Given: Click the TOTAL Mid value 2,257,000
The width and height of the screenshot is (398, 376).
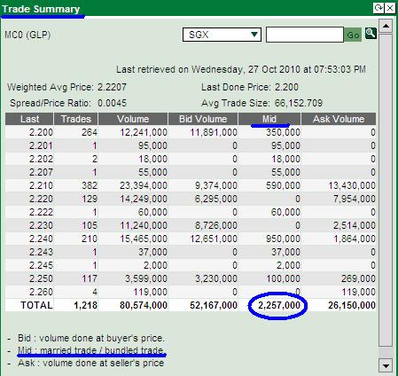Looking at the screenshot, I should coord(279,305).
